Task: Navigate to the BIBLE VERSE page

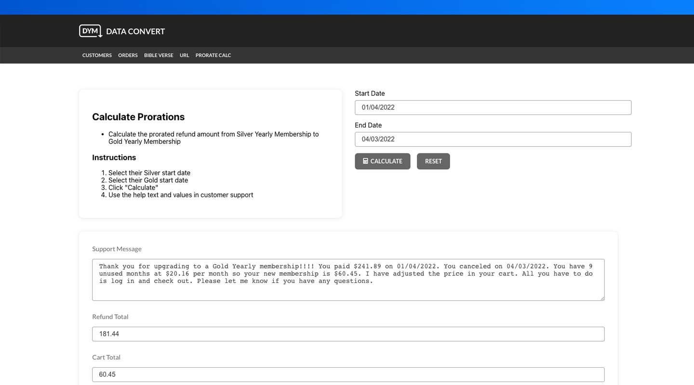Action: tap(159, 55)
